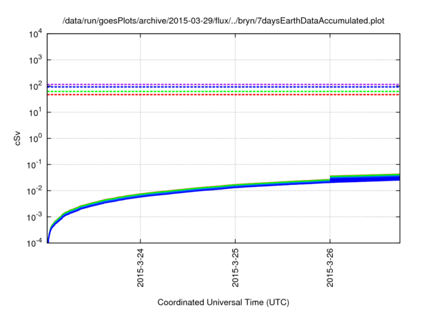The image size is (441, 309).
Task: Click the 10^1 y-axis tick label
Action: (x=35, y=112)
